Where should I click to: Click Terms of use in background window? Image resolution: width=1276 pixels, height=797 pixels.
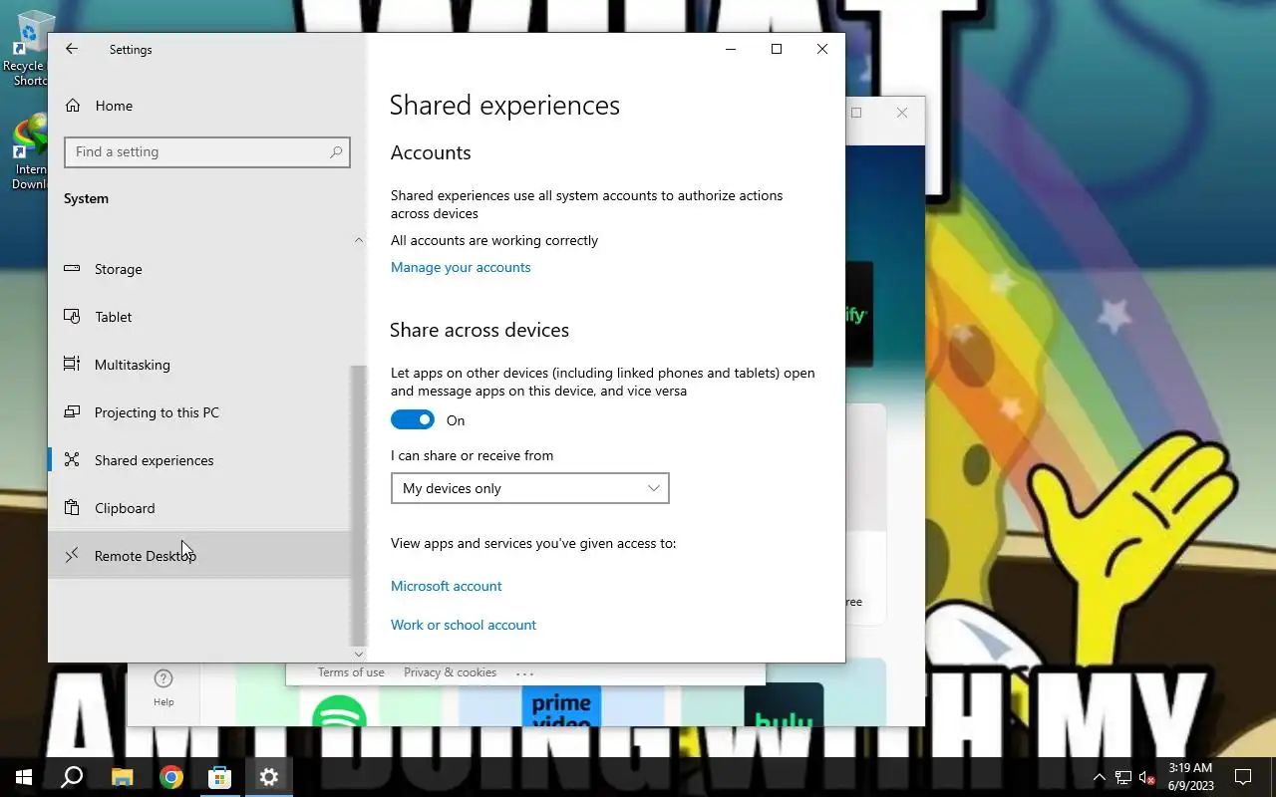click(351, 672)
